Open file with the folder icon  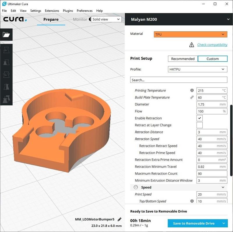6,35
